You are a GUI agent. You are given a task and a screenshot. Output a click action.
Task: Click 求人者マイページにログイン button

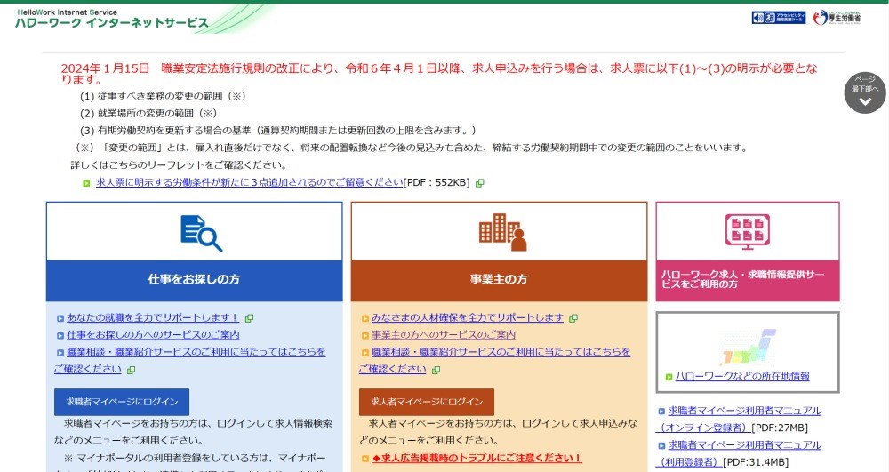coord(427,402)
